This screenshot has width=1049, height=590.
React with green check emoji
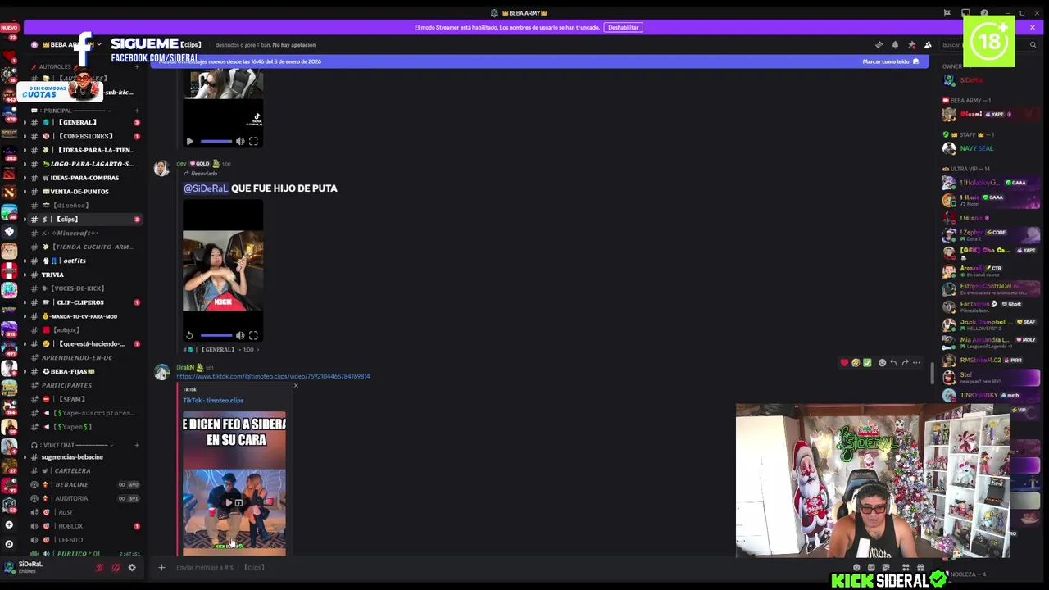tap(867, 362)
